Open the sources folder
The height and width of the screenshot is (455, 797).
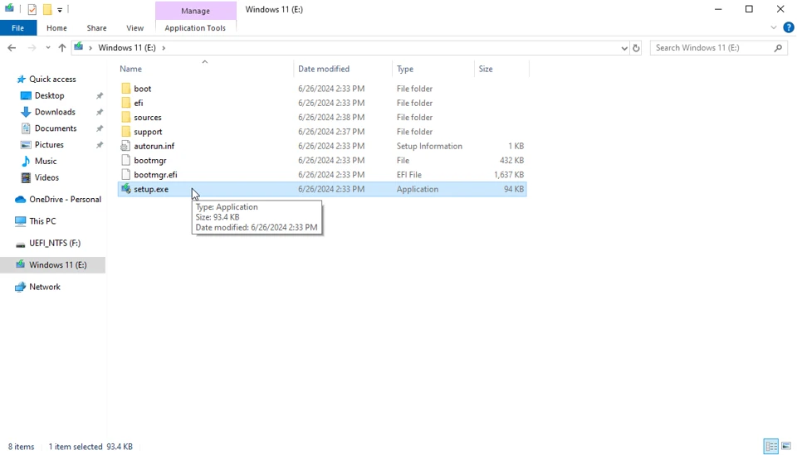pos(148,118)
